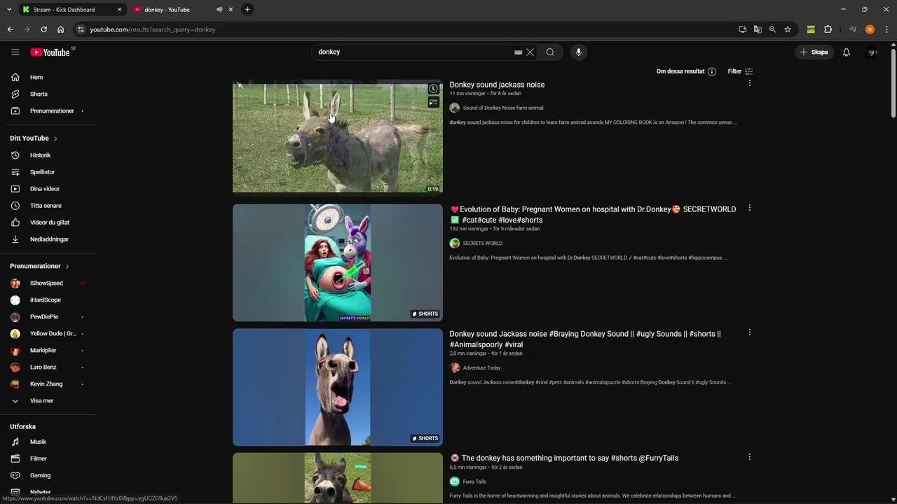Open Furry Tails channel
897x504 pixels.
click(474, 482)
